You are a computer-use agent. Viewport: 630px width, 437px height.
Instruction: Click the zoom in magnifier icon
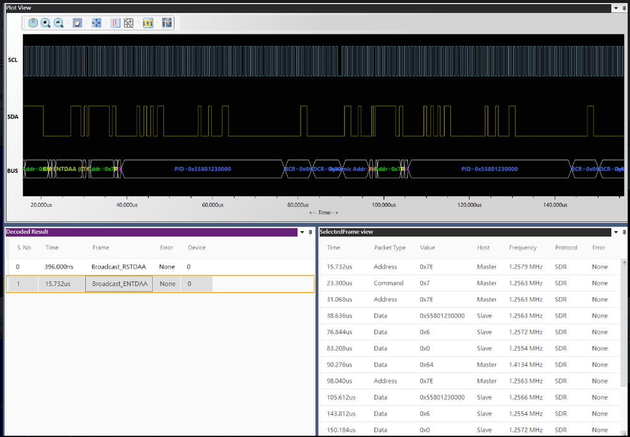coord(46,23)
